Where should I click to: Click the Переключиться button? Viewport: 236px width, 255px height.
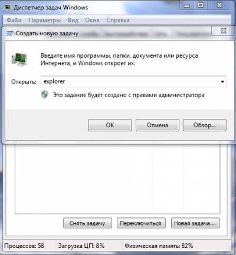[141, 223]
